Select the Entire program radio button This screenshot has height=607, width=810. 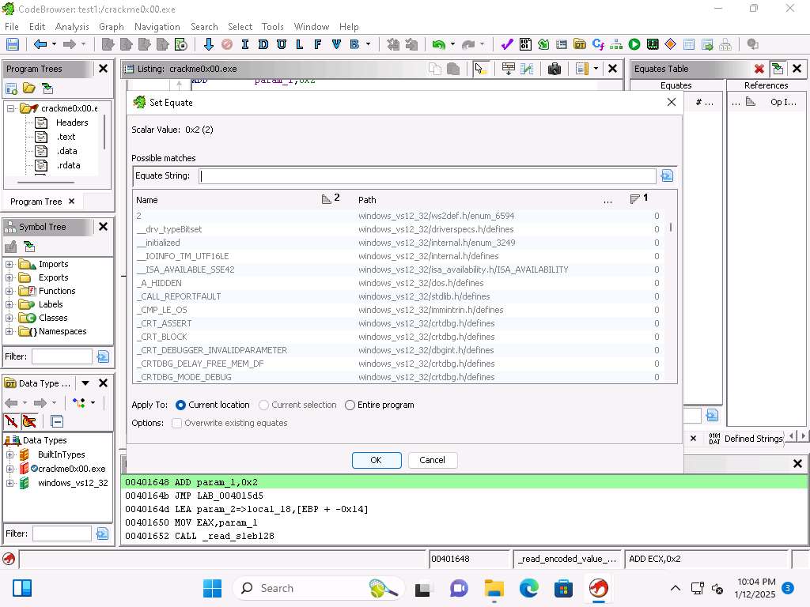350,405
